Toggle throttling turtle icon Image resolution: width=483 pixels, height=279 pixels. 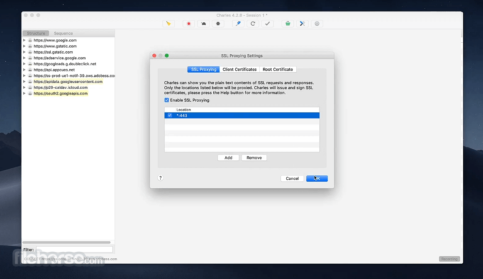point(204,24)
